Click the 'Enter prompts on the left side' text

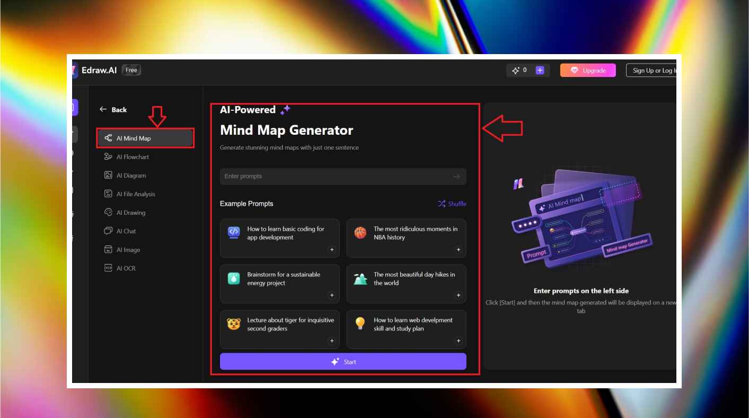[x=581, y=291]
